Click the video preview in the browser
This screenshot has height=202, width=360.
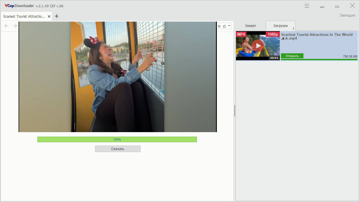point(118,77)
